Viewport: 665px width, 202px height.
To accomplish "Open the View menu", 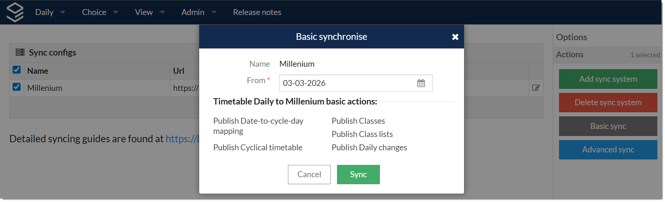I will pyautogui.click(x=144, y=12).
